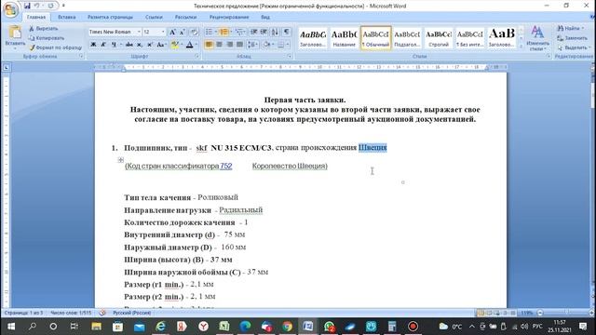Screen dimensions: 596x335
Task: Open the Excel icon in the taskbar
Action: tap(223, 327)
